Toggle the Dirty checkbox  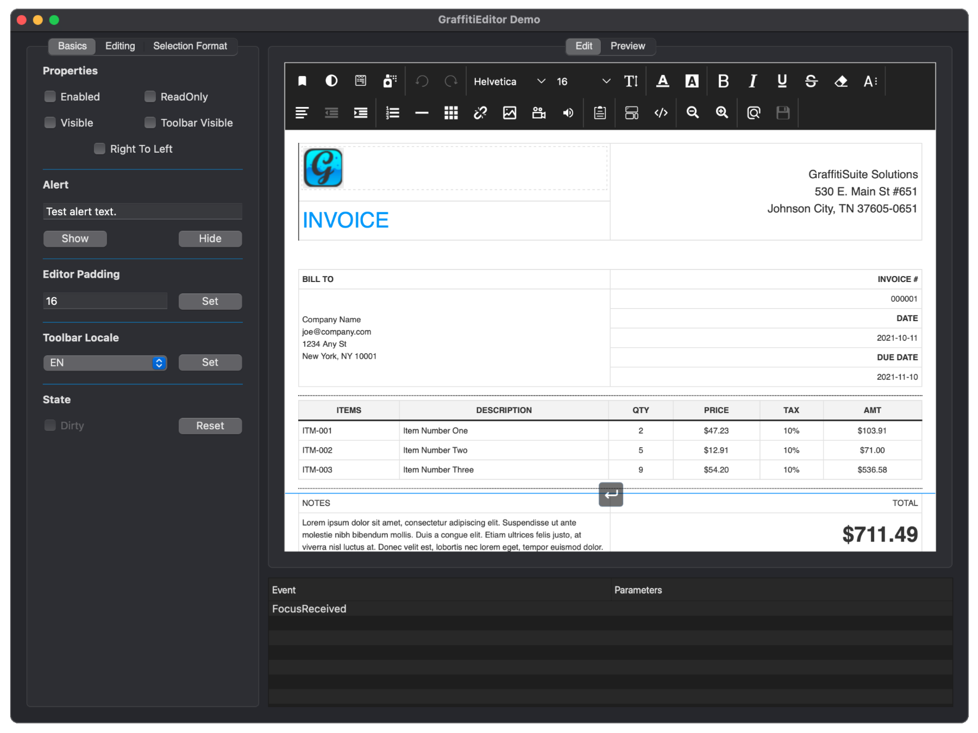[x=50, y=425]
